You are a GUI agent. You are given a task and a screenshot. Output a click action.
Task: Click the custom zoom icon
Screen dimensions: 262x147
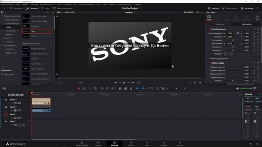pyautogui.click(x=163, y=88)
